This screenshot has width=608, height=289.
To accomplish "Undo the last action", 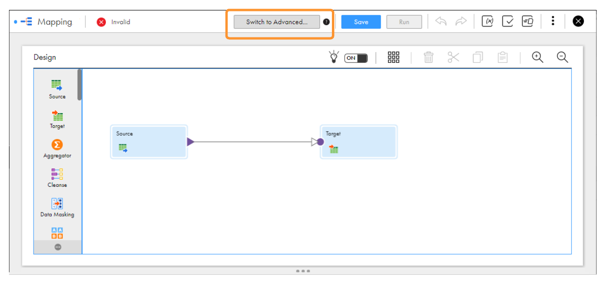I will [441, 21].
